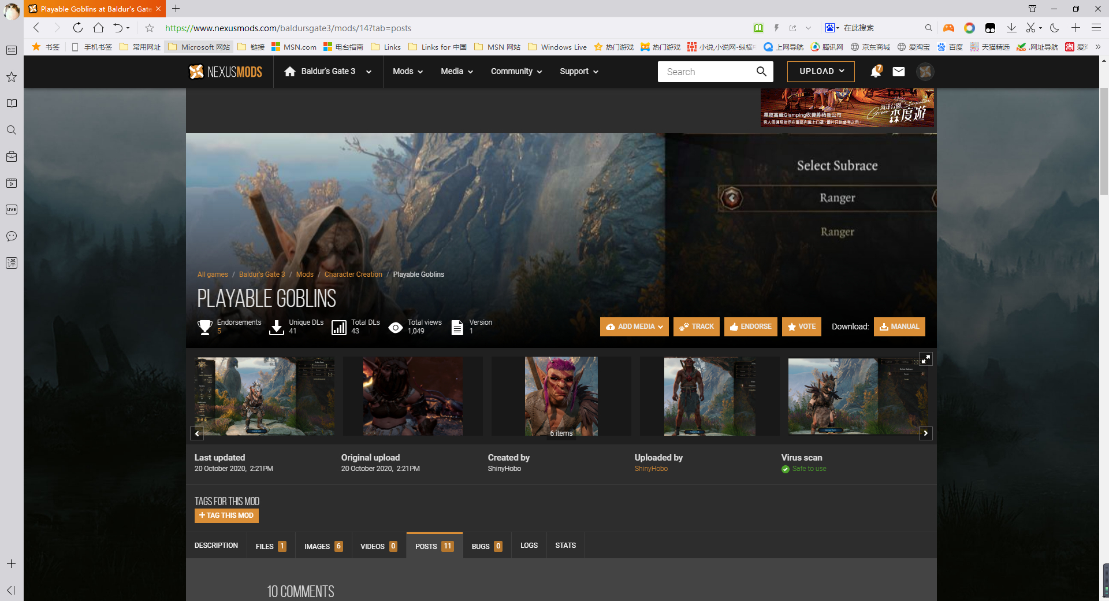Viewport: 1109px width, 601px height.
Task: Open the Support dropdown menu
Action: [579, 72]
